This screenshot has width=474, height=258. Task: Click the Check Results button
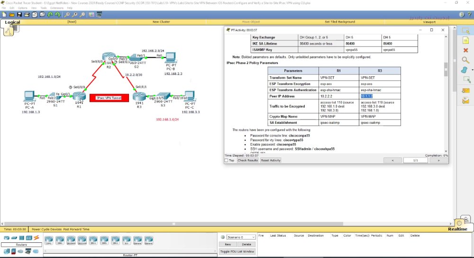point(247,160)
